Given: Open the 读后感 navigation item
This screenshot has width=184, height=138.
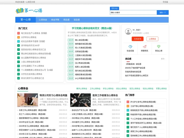Looking at the screenshot, I should pos(77,20).
